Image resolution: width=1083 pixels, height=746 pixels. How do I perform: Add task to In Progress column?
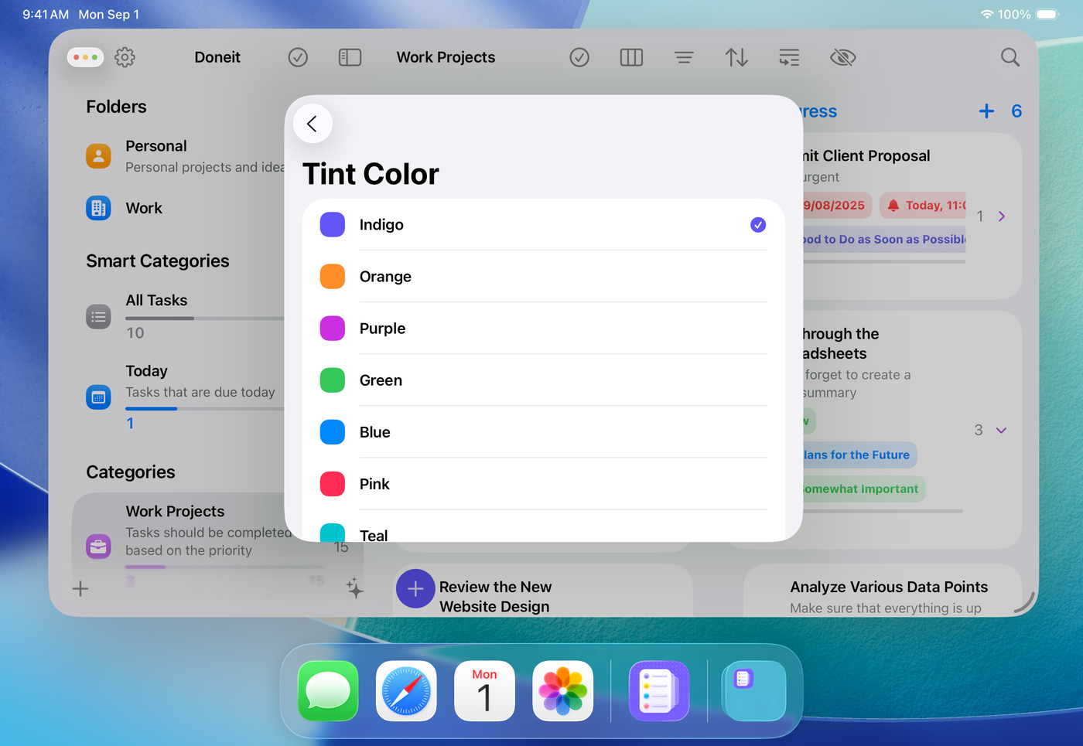coord(986,111)
